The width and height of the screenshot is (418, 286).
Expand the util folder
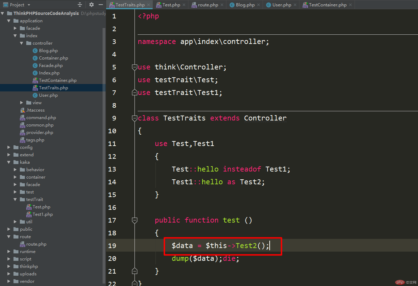(x=15, y=221)
